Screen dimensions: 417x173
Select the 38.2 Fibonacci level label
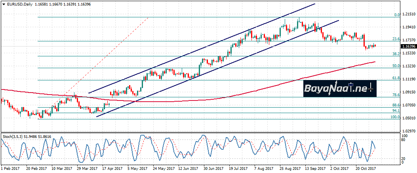point(395,54)
